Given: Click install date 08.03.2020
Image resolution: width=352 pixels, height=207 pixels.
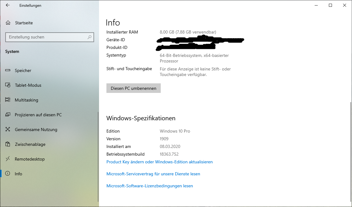Looking at the screenshot, I should [170, 147].
